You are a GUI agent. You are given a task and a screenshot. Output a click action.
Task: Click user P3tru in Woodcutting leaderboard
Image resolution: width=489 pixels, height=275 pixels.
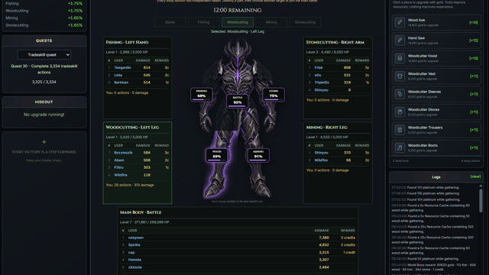(118, 168)
